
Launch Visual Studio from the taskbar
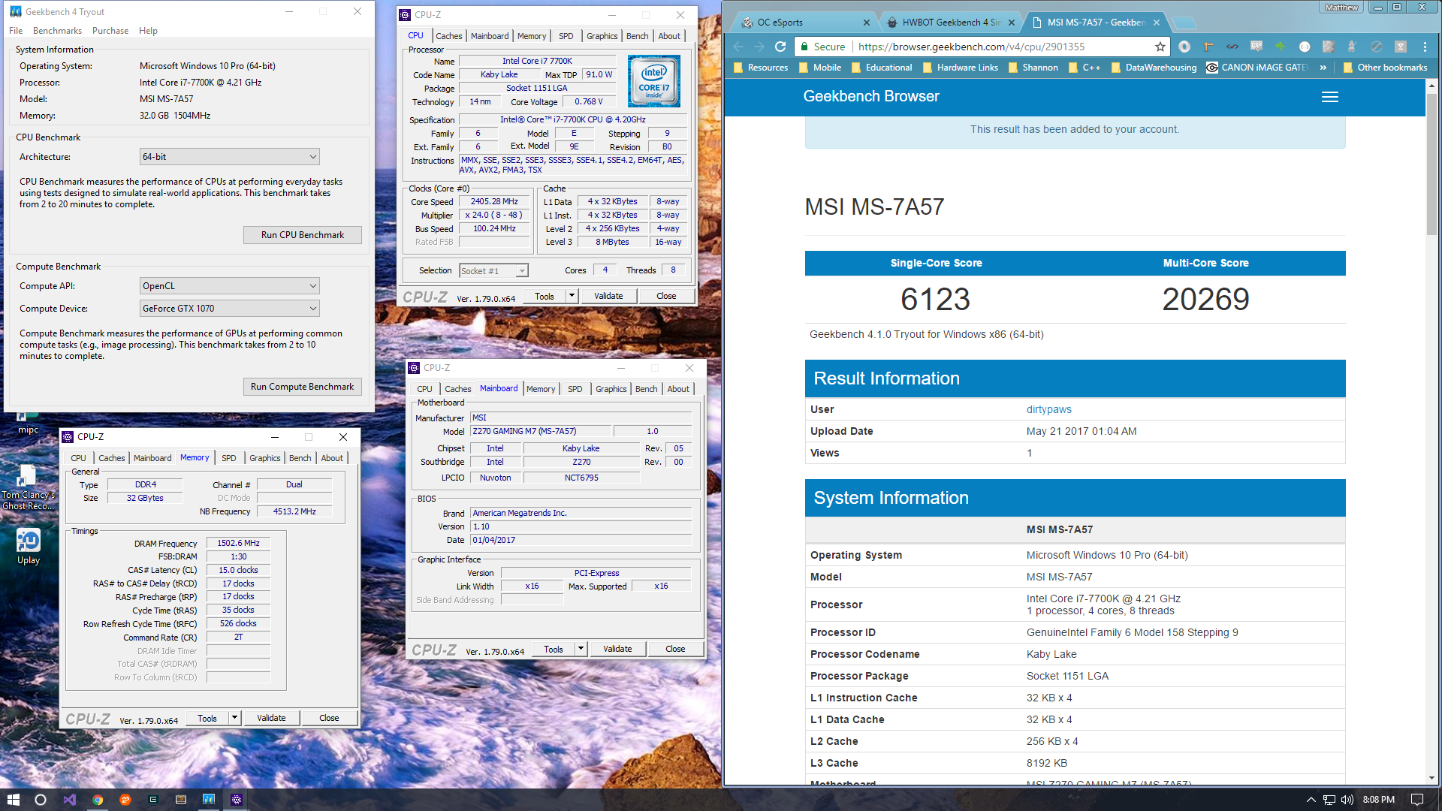(69, 800)
